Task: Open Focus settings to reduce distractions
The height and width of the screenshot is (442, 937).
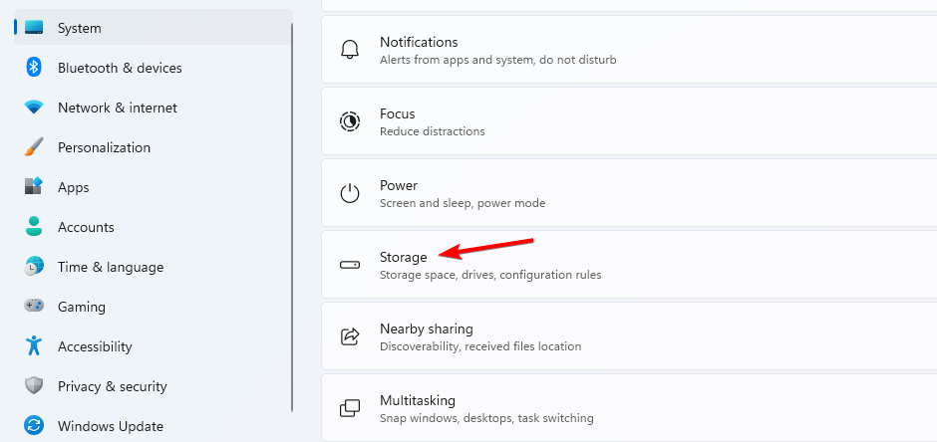Action: point(629,121)
